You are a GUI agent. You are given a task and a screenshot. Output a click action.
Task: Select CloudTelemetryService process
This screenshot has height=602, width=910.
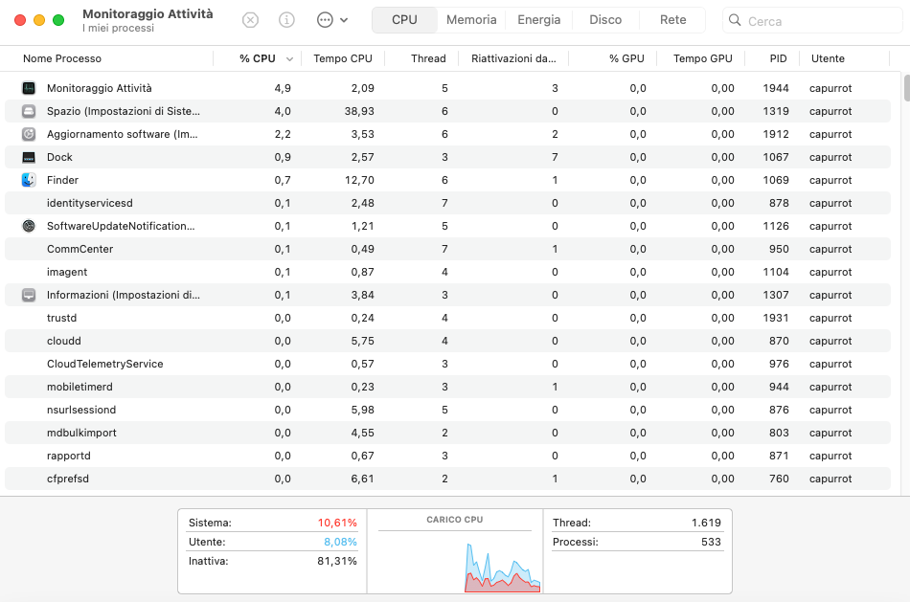(447, 365)
